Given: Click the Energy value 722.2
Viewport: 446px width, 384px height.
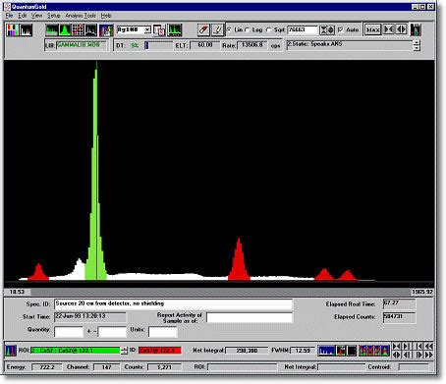Looking at the screenshot, I should coord(46,367).
